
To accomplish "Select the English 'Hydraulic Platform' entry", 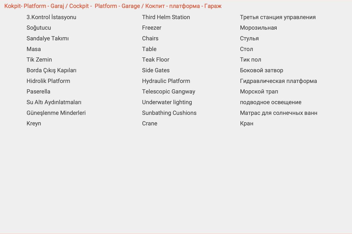I will click(x=166, y=81).
